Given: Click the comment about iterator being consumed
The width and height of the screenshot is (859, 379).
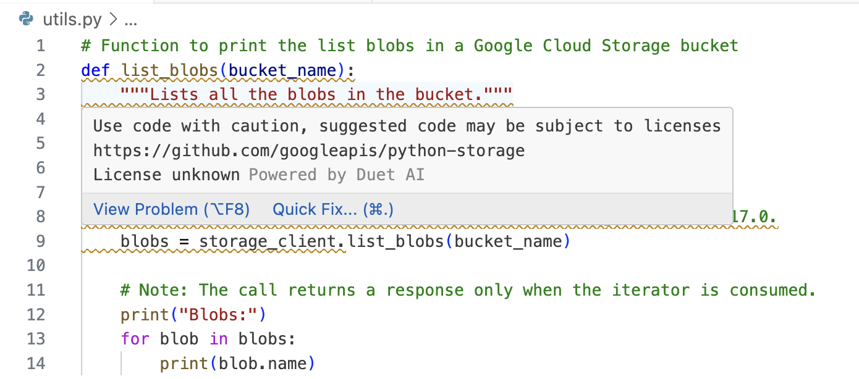Looking at the screenshot, I should pyautogui.click(x=468, y=290).
